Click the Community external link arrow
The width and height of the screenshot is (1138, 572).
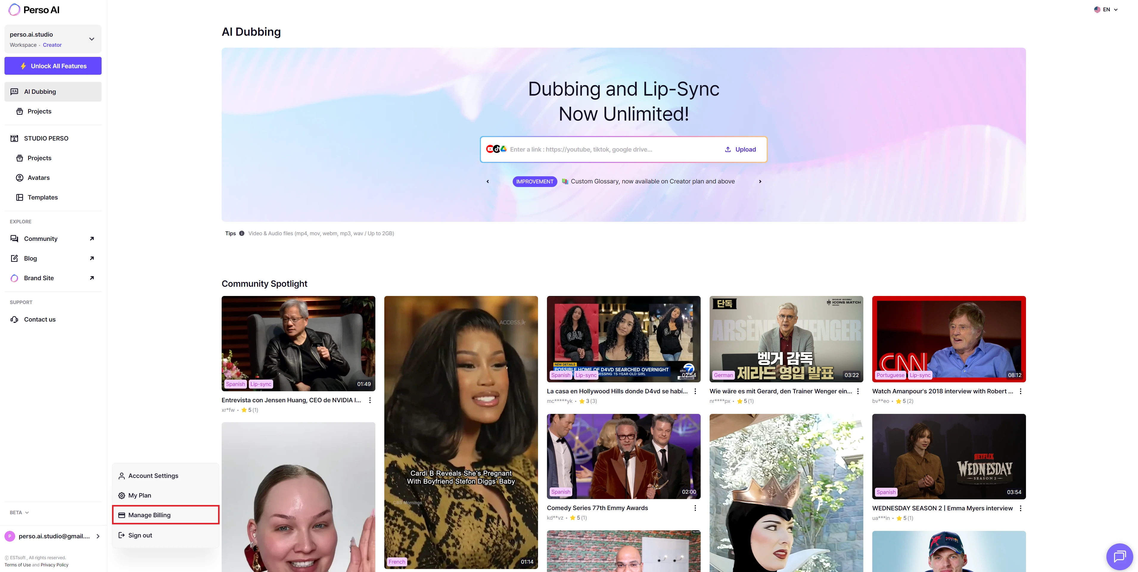(x=92, y=239)
